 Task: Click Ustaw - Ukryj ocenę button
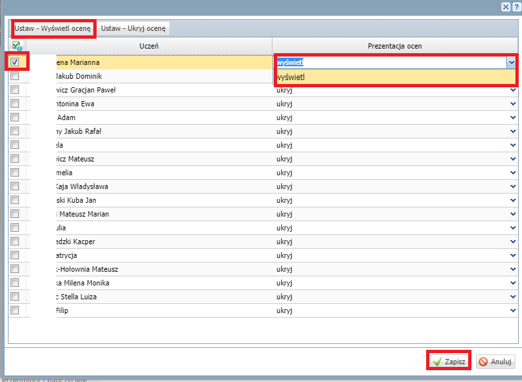[x=133, y=28]
